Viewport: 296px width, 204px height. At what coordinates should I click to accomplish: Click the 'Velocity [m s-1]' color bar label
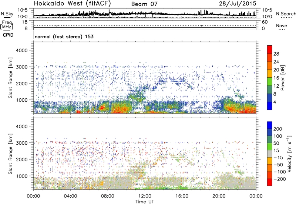tap(289, 154)
